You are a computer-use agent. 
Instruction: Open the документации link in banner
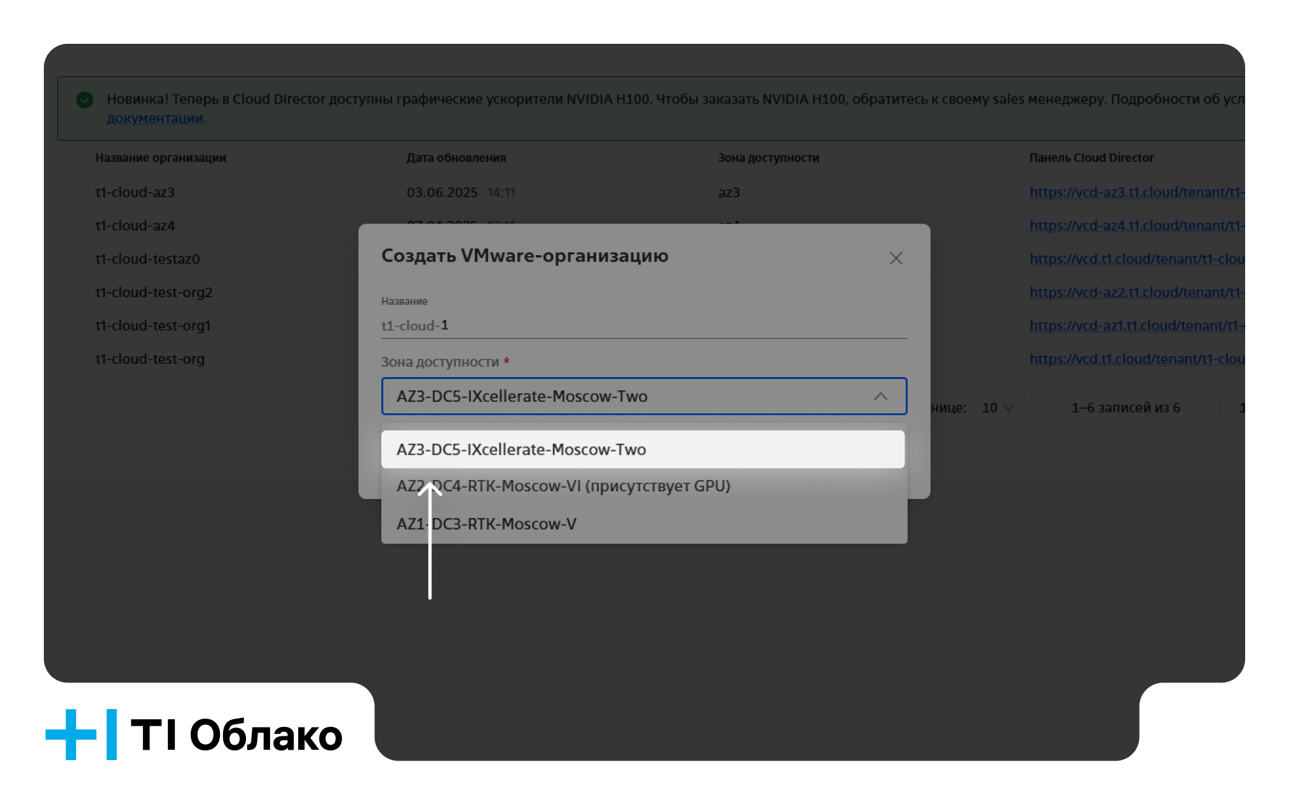(x=156, y=118)
